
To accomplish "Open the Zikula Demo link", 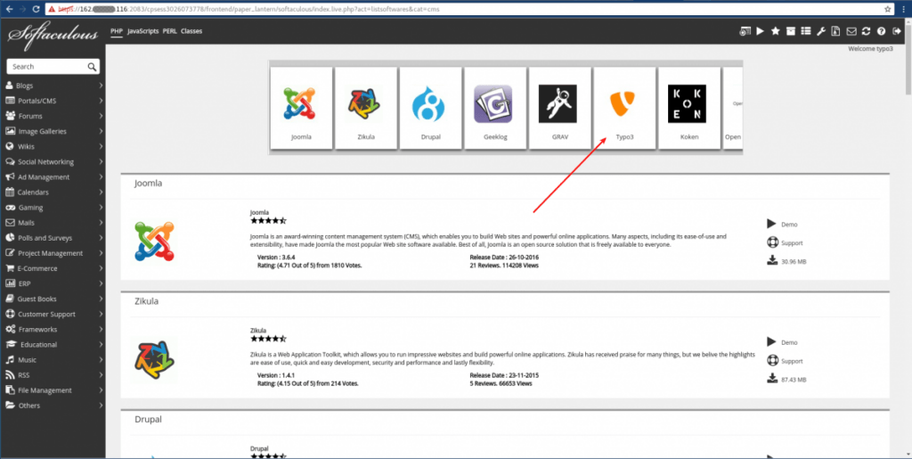I will pos(789,342).
